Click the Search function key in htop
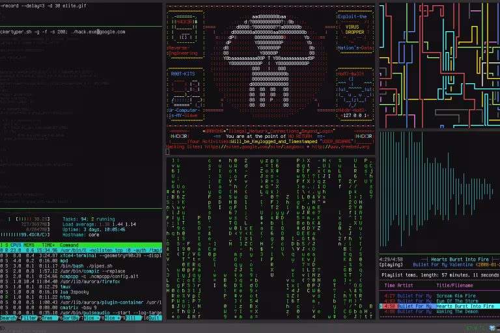The height and width of the screenshot is (333, 500). click(x=9, y=318)
